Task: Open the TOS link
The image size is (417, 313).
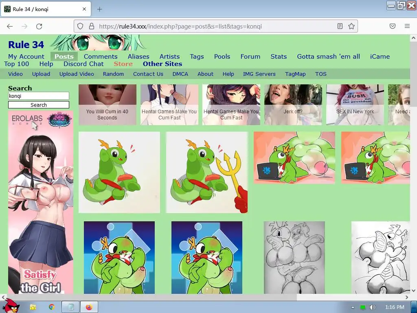Action: [x=321, y=74]
